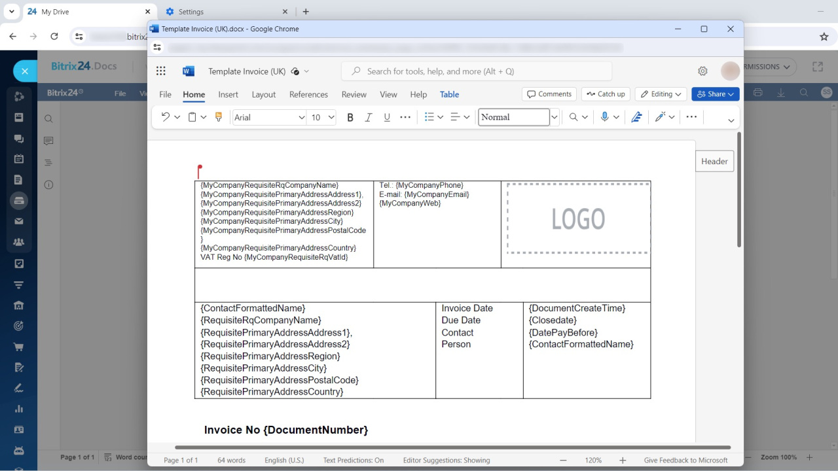Open the Arial font name dropdown
This screenshot has height=471, width=838.
tap(301, 117)
